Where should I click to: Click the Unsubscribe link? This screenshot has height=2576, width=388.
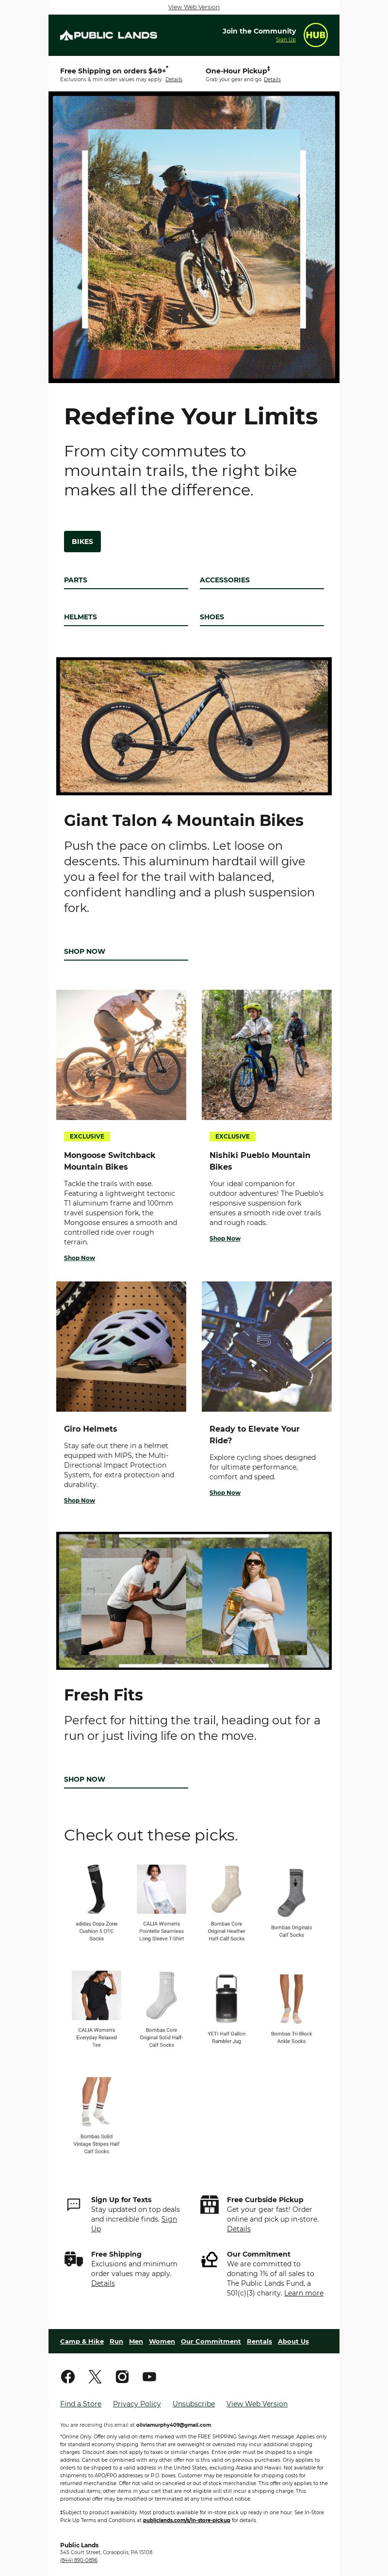pos(194,2404)
